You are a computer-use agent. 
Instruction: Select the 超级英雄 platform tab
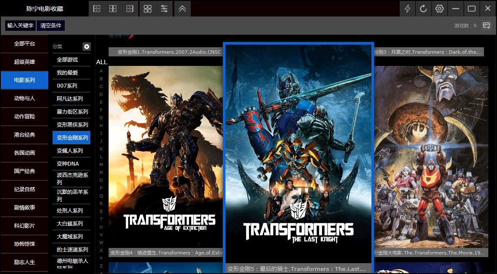point(24,62)
